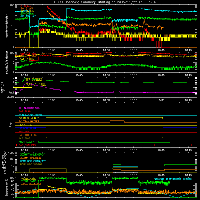Screen dimensions: 200x200
Task: Select the 50-100 keV legend label
Action: (x=28, y=16)
